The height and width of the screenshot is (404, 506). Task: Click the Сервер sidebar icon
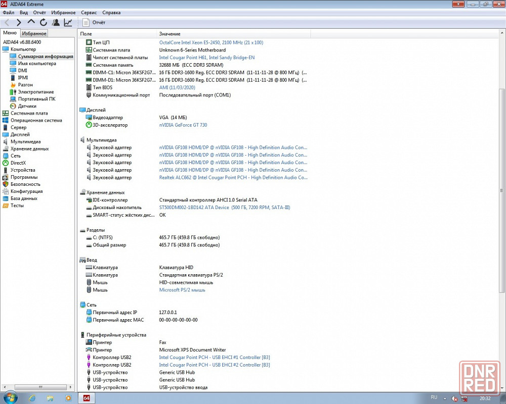coord(6,127)
